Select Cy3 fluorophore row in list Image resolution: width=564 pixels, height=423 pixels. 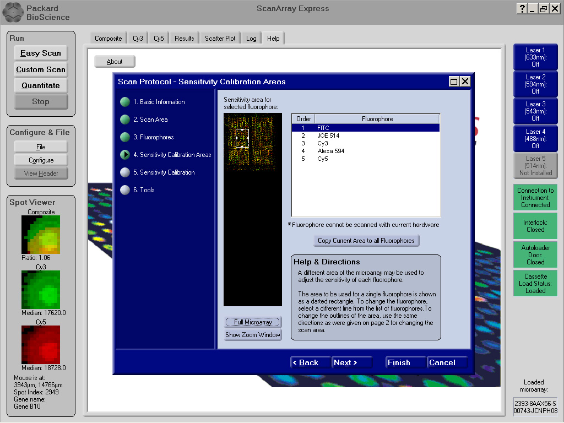pyautogui.click(x=366, y=143)
